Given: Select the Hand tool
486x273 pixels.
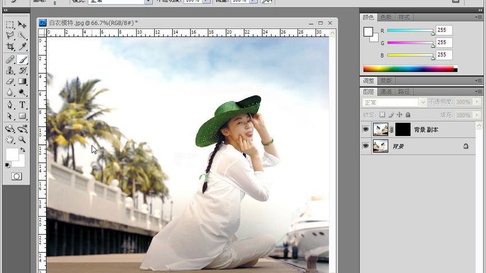Looking at the screenshot, I should (10, 139).
